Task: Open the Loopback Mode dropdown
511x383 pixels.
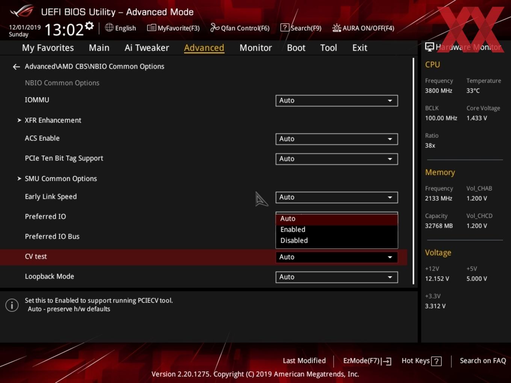Action: [x=337, y=277]
